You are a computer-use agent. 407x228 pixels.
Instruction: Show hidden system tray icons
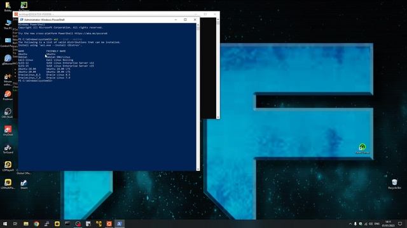tap(350, 224)
